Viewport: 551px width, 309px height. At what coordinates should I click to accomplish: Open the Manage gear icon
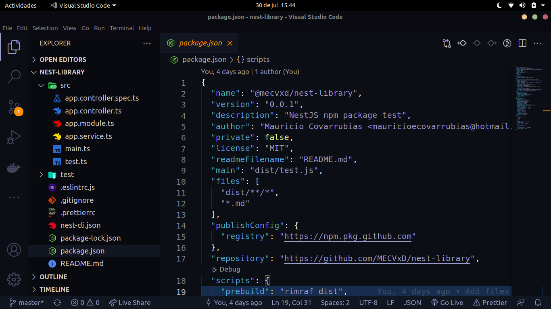(x=14, y=279)
